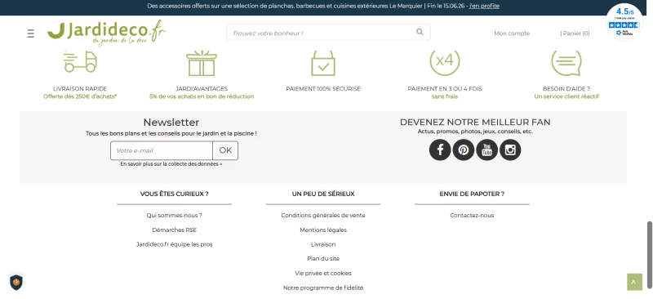Image resolution: width=653 pixels, height=299 pixels.
Task: Open 'Qui sommes-nous ?' link
Action: 174,215
